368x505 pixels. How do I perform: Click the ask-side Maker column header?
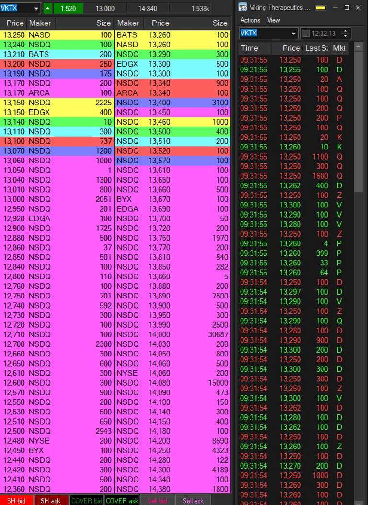click(129, 23)
